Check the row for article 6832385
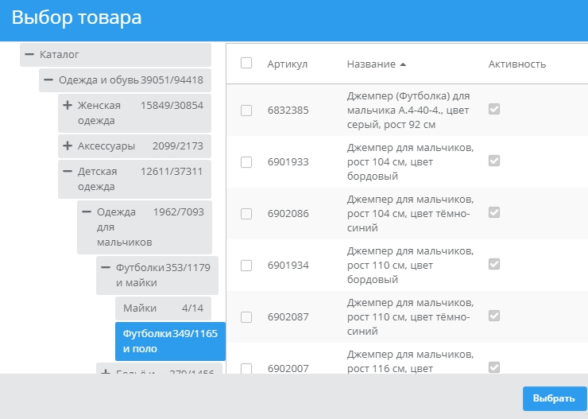Screen dimensions: 588x419 click(x=246, y=111)
